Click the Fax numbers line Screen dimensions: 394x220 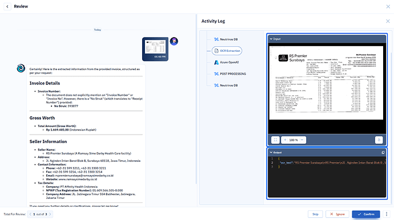click(74, 172)
